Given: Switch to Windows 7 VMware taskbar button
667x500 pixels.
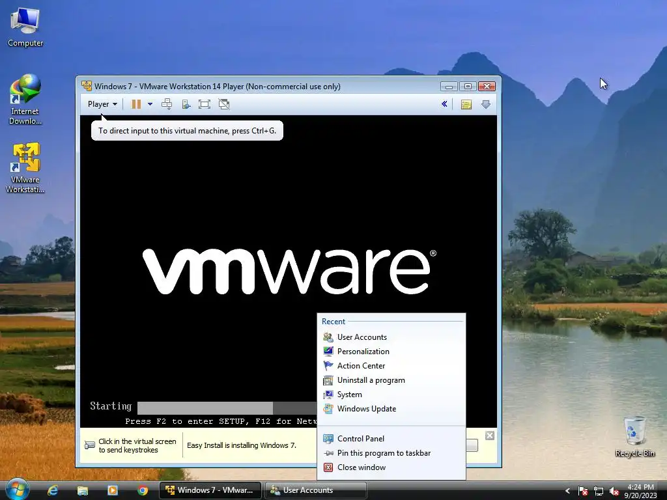Looking at the screenshot, I should click(210, 490).
